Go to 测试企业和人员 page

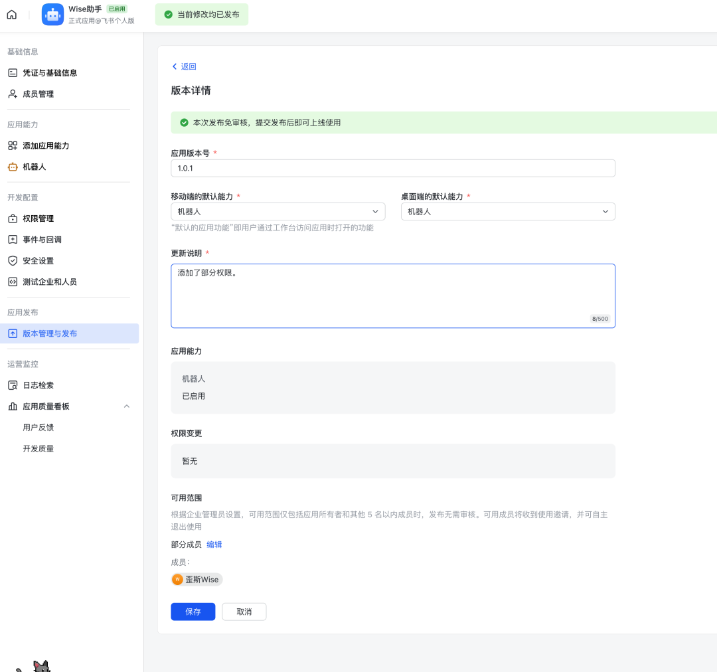[x=50, y=282]
